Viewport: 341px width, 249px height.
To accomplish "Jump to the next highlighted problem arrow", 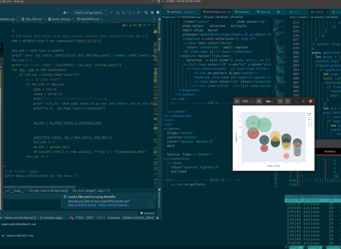I will click(x=154, y=25).
